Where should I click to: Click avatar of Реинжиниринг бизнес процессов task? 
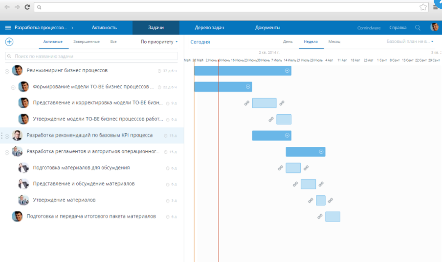pyautogui.click(x=17, y=70)
